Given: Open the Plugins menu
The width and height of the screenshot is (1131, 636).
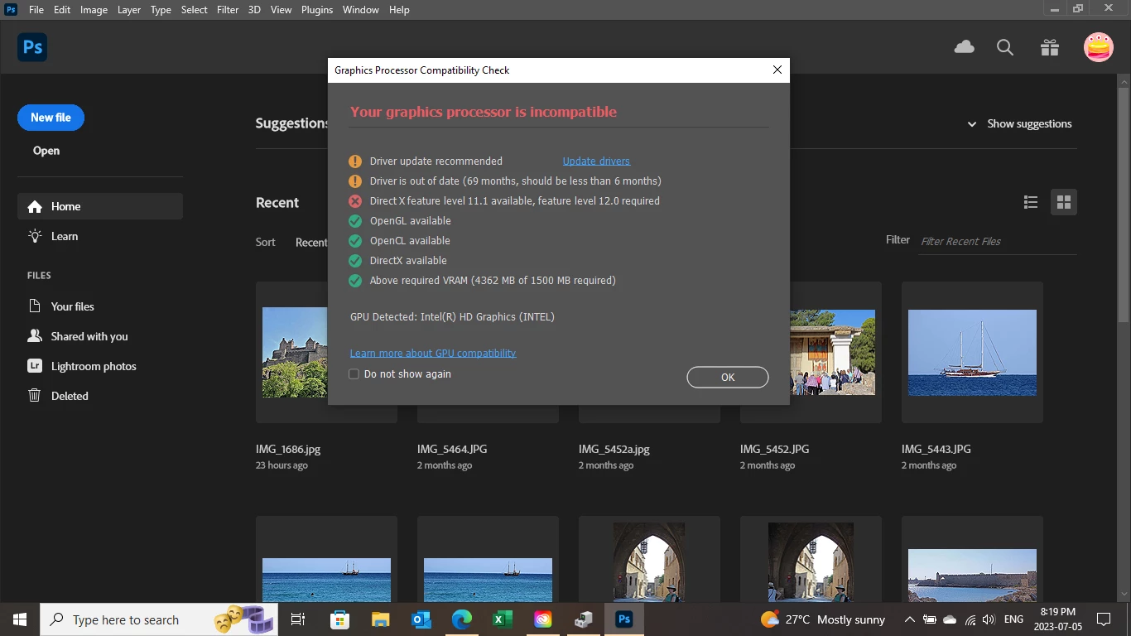Looking at the screenshot, I should [x=316, y=10].
